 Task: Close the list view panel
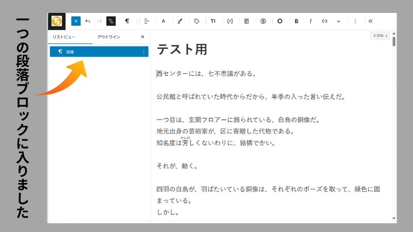tap(142, 37)
